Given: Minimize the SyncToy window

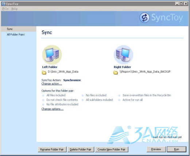Looking at the screenshot, I should (x=177, y=4).
